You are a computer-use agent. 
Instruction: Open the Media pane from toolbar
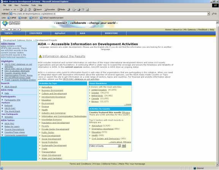[x=62, y=9]
